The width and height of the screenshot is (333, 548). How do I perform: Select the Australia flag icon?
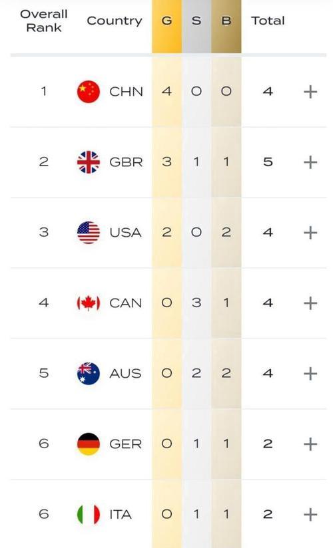(88, 374)
